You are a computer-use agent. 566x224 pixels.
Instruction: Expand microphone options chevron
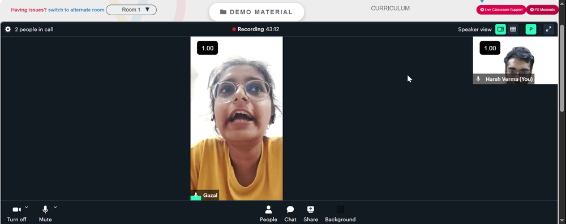(x=55, y=208)
